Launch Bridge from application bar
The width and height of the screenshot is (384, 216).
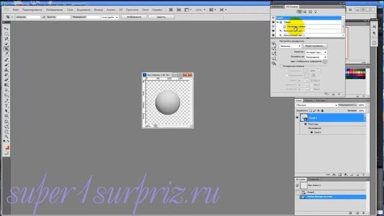pos(171,10)
